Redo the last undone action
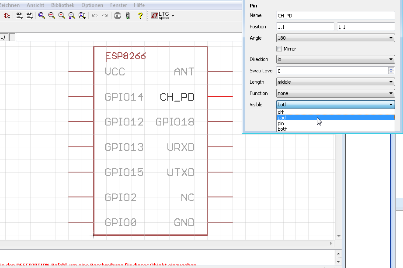403x268 pixels. [105, 16]
